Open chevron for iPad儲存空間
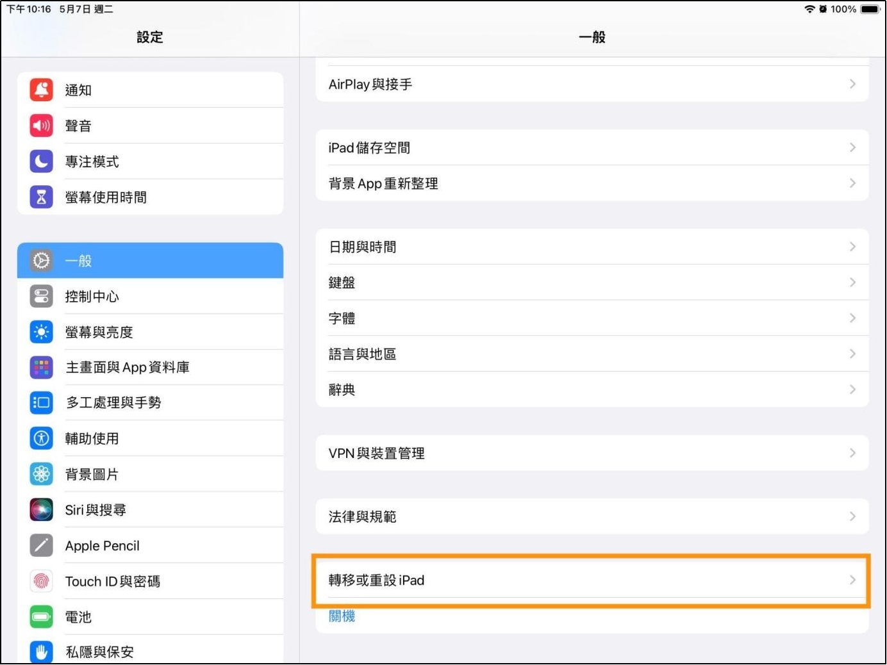The width and height of the screenshot is (887, 665). point(852,147)
